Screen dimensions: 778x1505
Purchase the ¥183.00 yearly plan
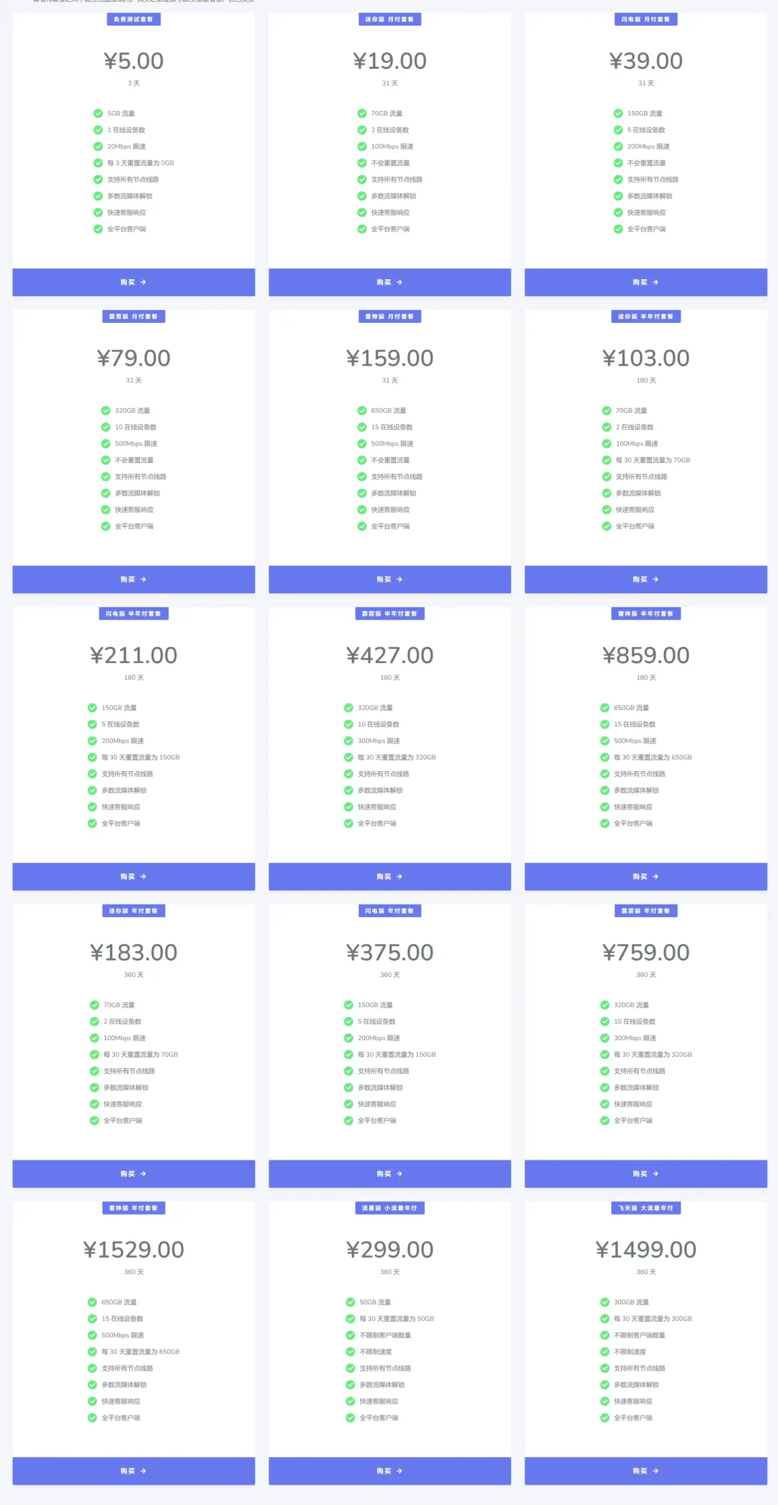134,1173
